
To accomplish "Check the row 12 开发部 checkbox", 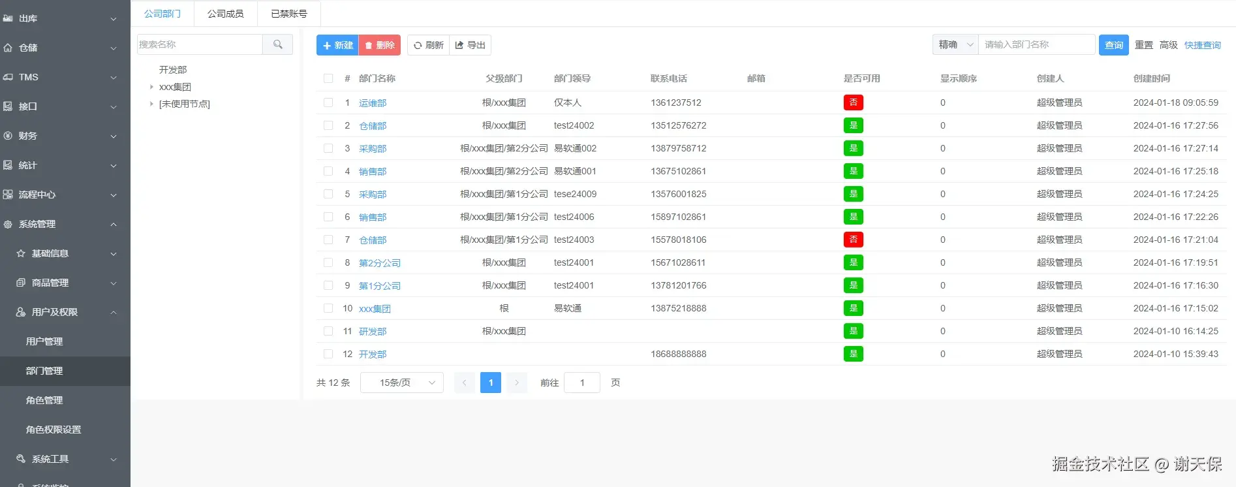I will click(x=328, y=354).
